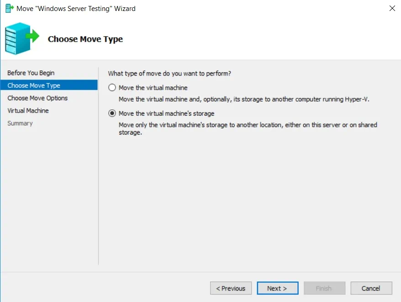Select Choose Move Type in the sidebar
The image size is (401, 302).
click(34, 86)
